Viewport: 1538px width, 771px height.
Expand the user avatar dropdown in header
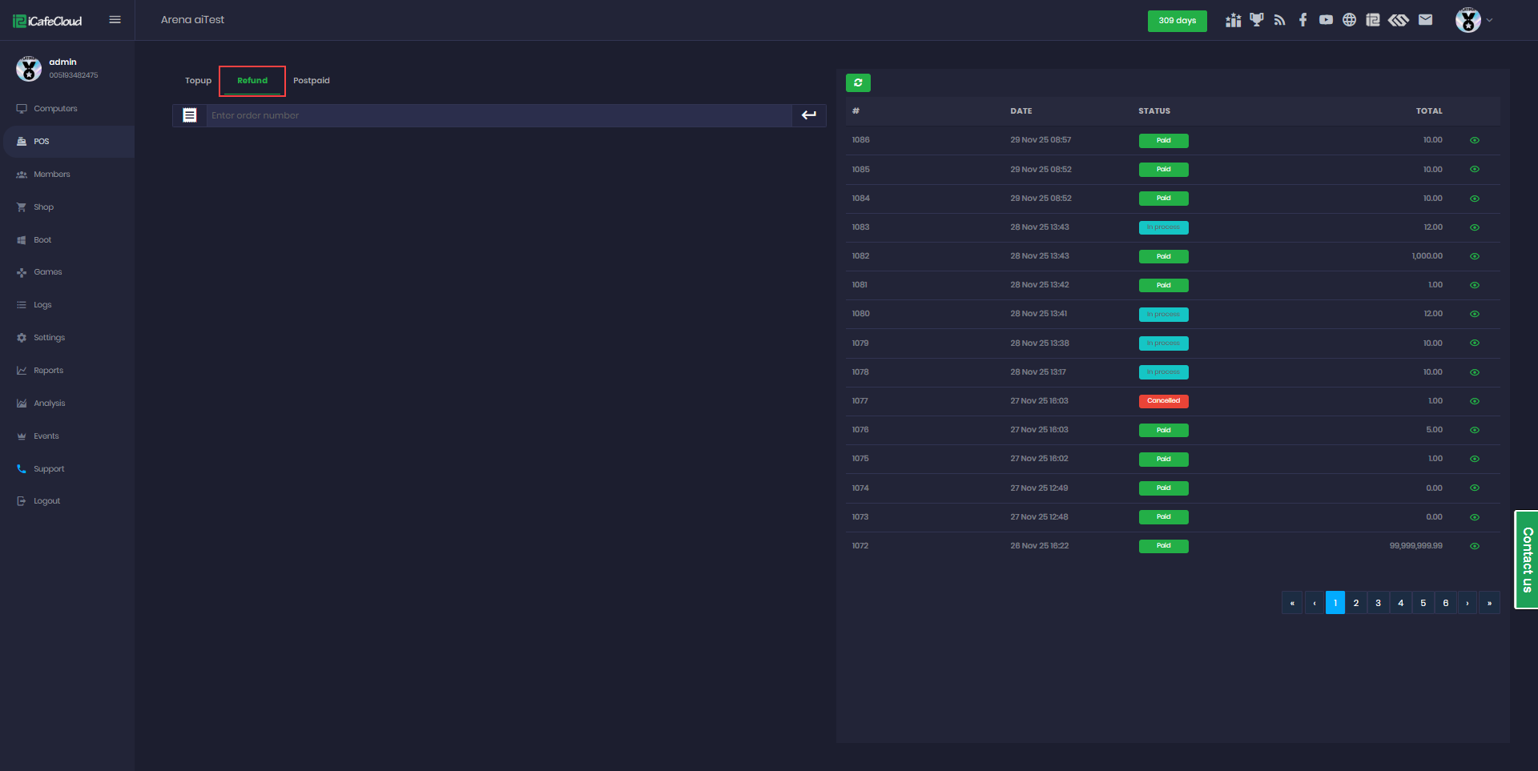[x=1474, y=20]
